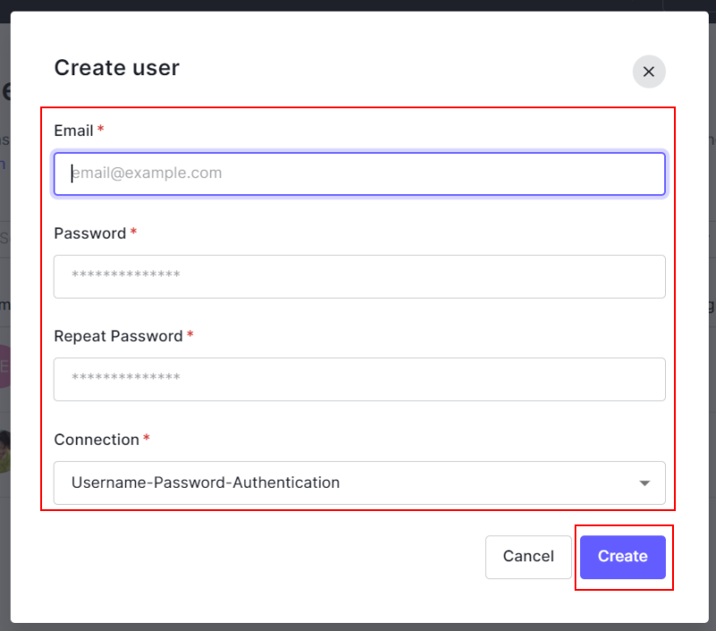Click the Repeat Password label

(118, 337)
